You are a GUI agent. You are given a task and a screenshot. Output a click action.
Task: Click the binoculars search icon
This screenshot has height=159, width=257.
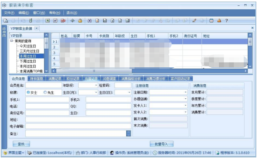(89, 21)
